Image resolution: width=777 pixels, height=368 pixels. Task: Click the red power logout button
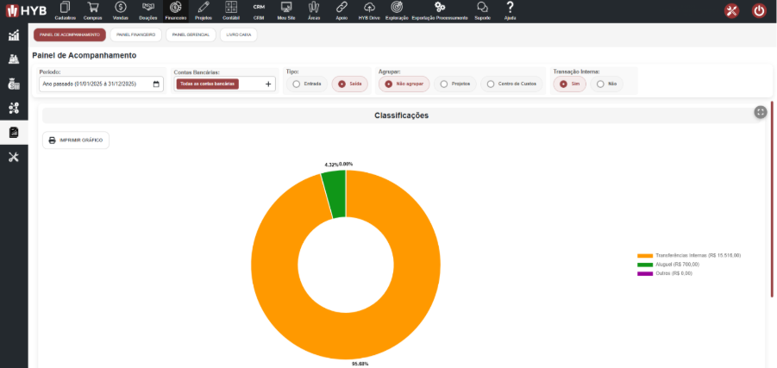759,11
